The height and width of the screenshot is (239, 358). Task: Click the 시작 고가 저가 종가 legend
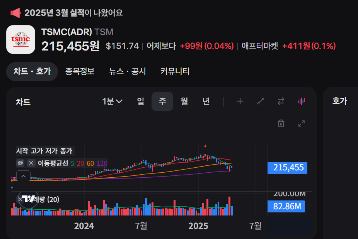[x=44, y=151]
